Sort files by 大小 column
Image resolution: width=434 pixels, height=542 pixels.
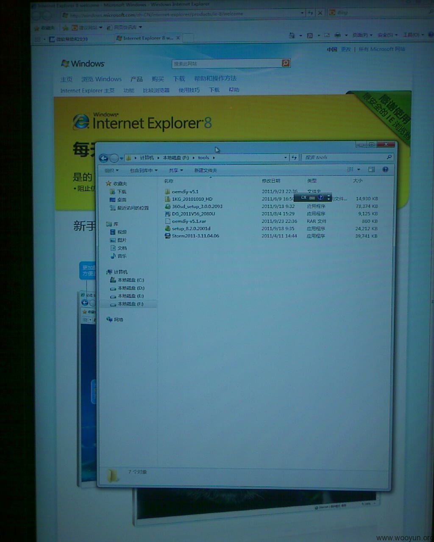pos(358,181)
